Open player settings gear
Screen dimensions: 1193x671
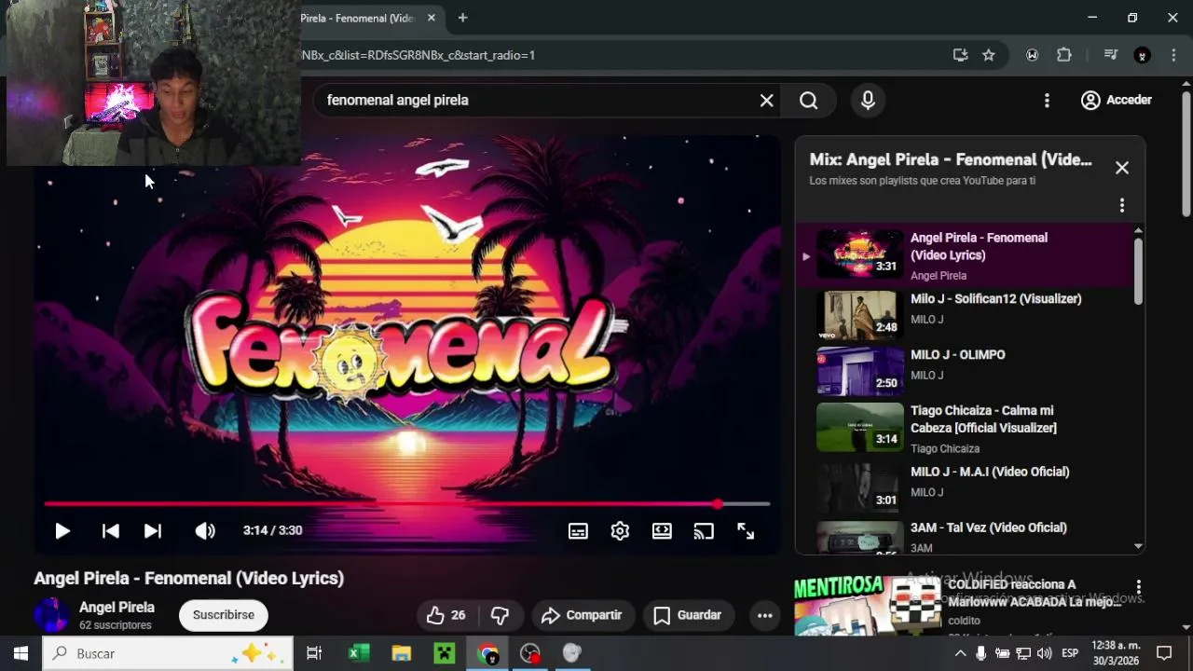pos(620,531)
